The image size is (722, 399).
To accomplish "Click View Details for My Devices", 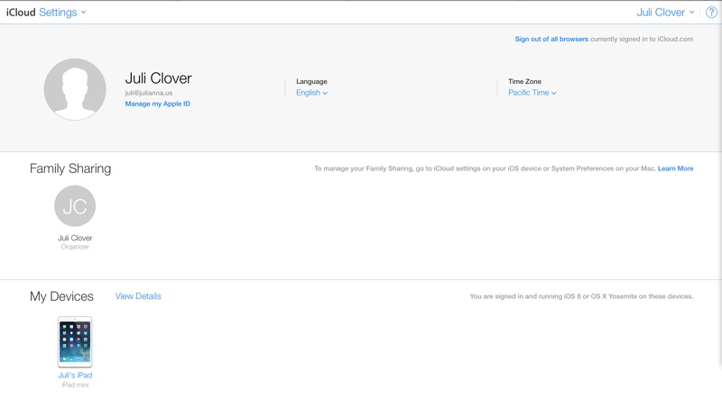I will (138, 296).
